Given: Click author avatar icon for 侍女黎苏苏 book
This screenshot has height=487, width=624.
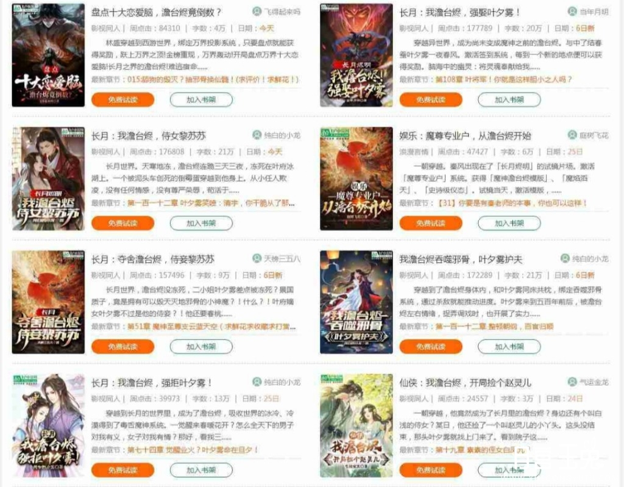Looking at the screenshot, I should point(257,135).
